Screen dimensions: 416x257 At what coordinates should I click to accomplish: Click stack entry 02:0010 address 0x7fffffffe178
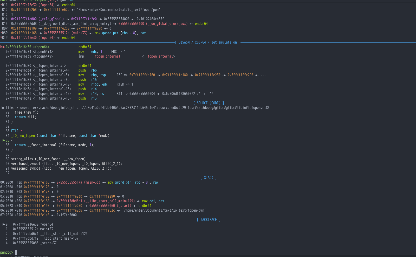[x=37, y=192]
